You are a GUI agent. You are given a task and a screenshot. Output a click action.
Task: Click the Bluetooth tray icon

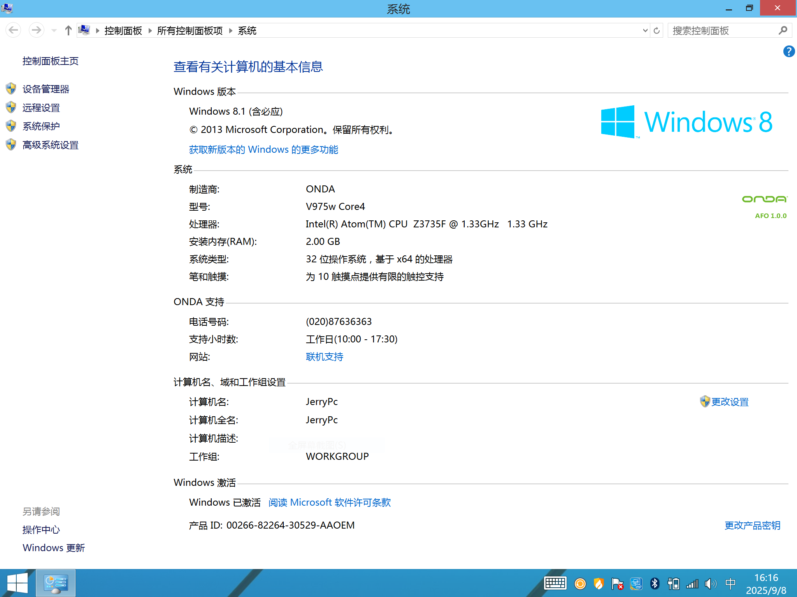[655, 584]
